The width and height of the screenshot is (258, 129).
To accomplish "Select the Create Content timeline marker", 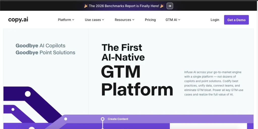I will (103, 119).
